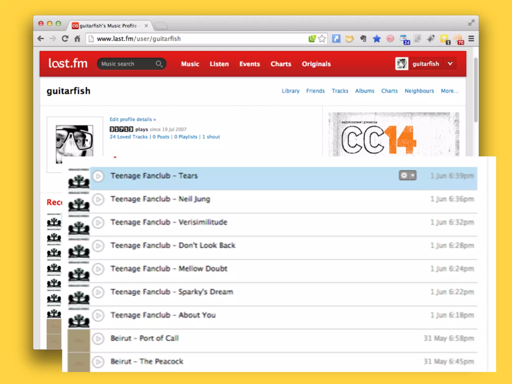This screenshot has height=384, width=512.
Task: Click the browser reload icon
Action: click(x=65, y=39)
